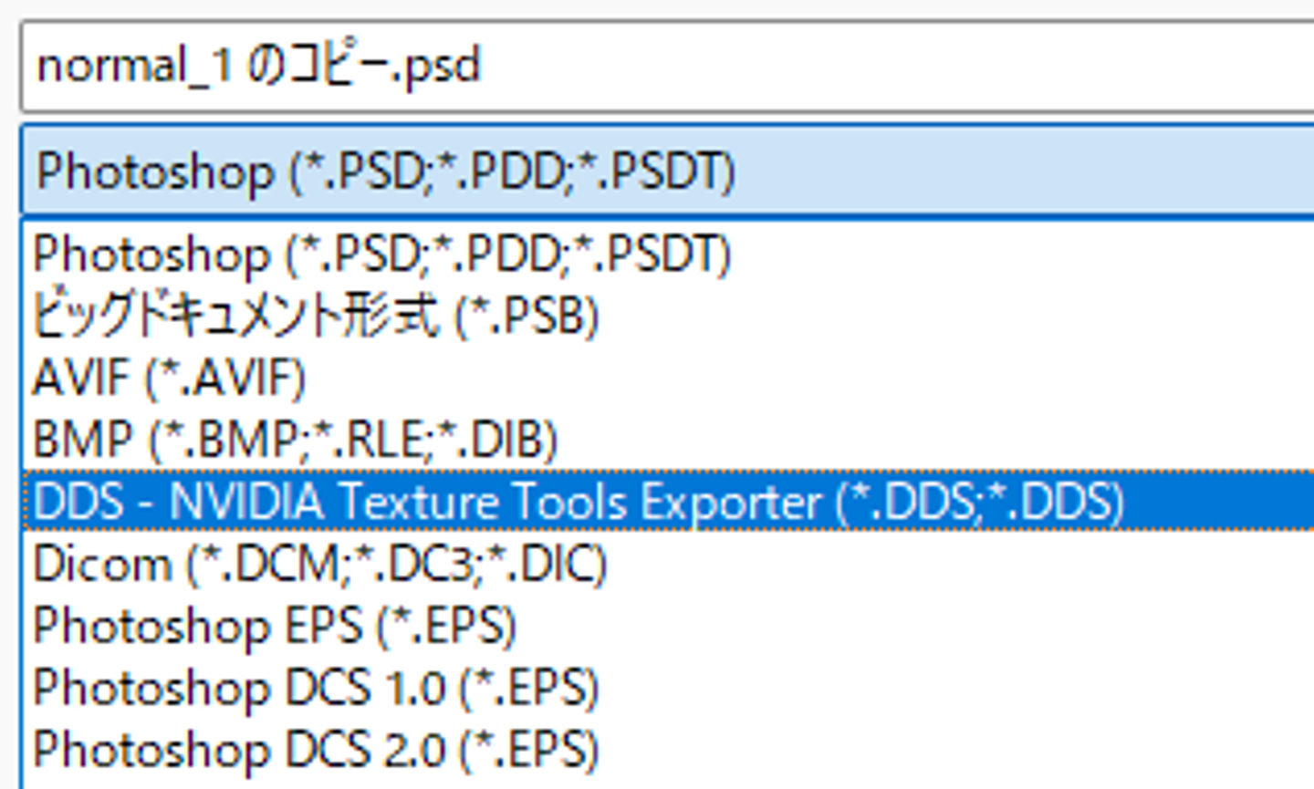Screen dimensions: 1314x789
Task: Pick BMP (*.BMP;*.RLE;*.DIB) from the list
Action: pyautogui.click(x=295, y=441)
